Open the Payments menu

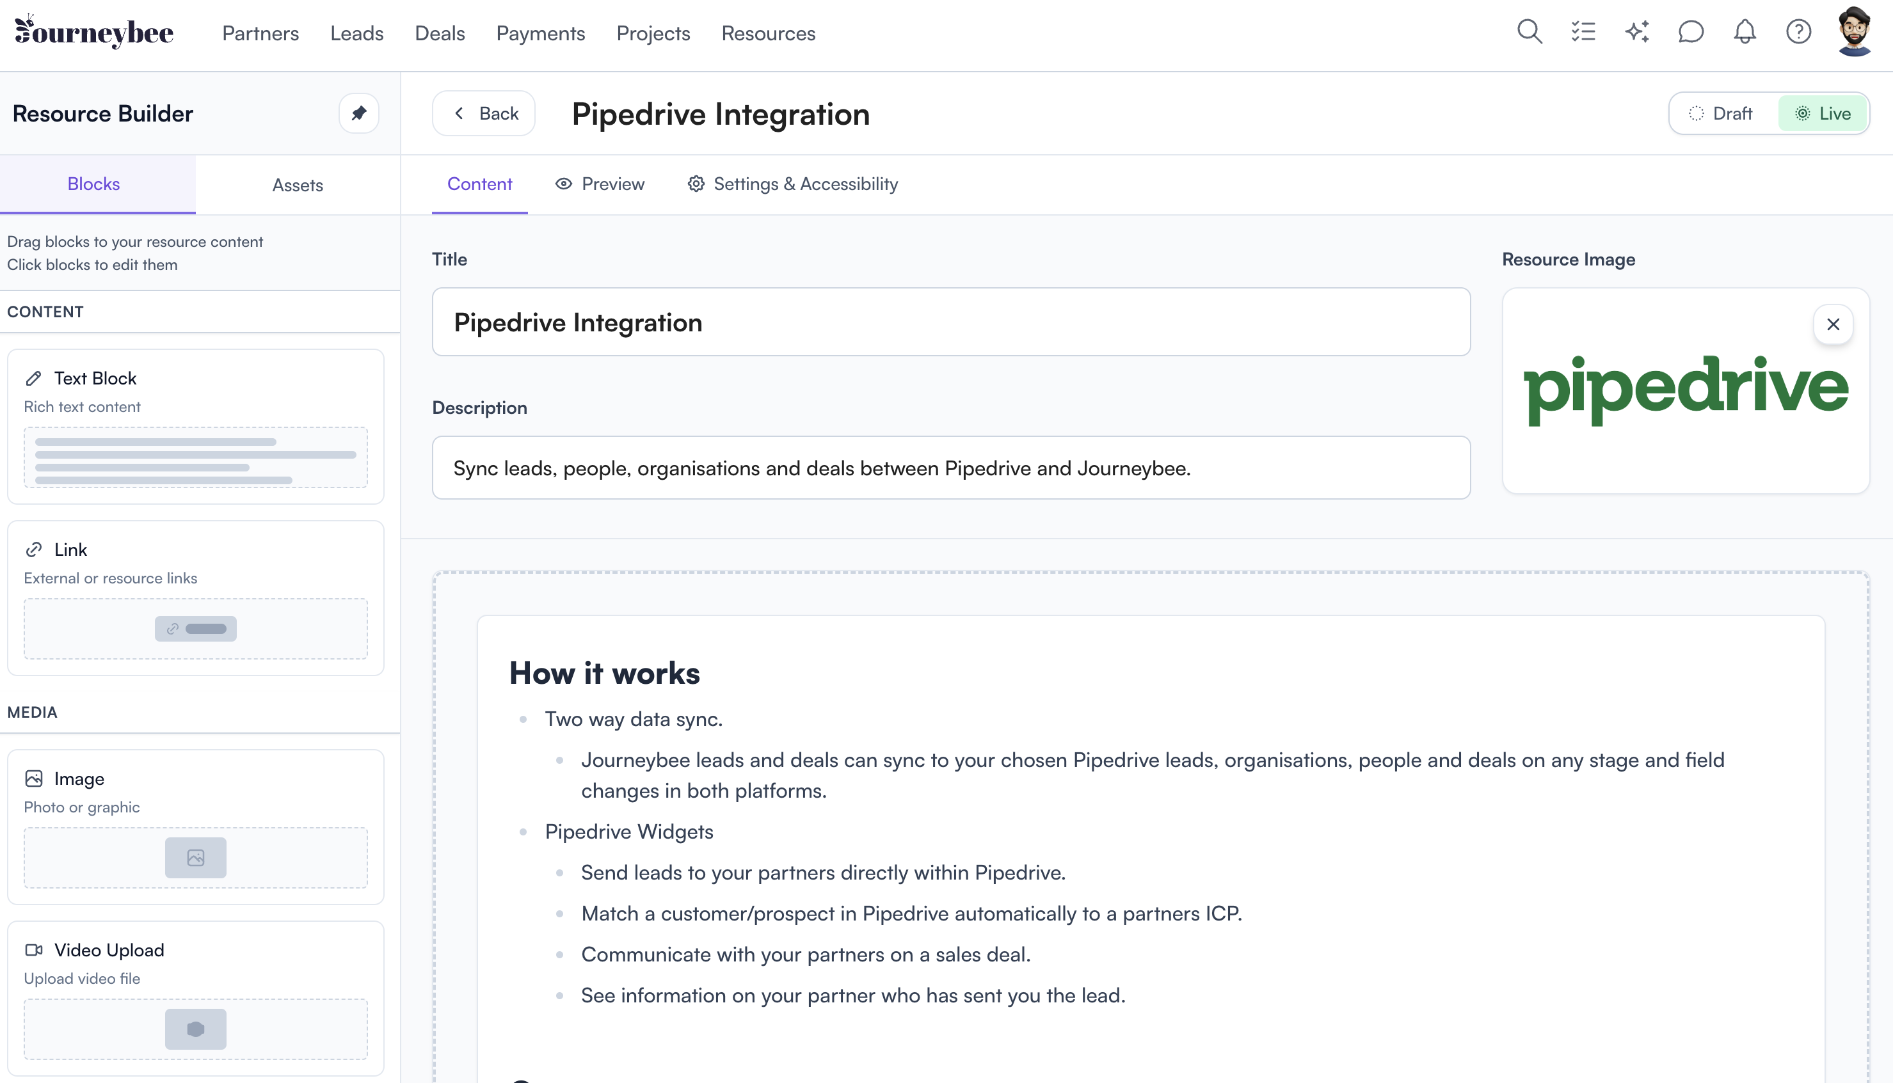tap(540, 33)
